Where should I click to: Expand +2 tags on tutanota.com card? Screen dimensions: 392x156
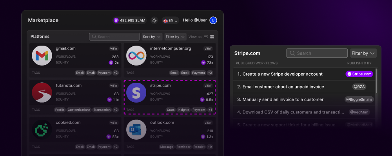116,110
